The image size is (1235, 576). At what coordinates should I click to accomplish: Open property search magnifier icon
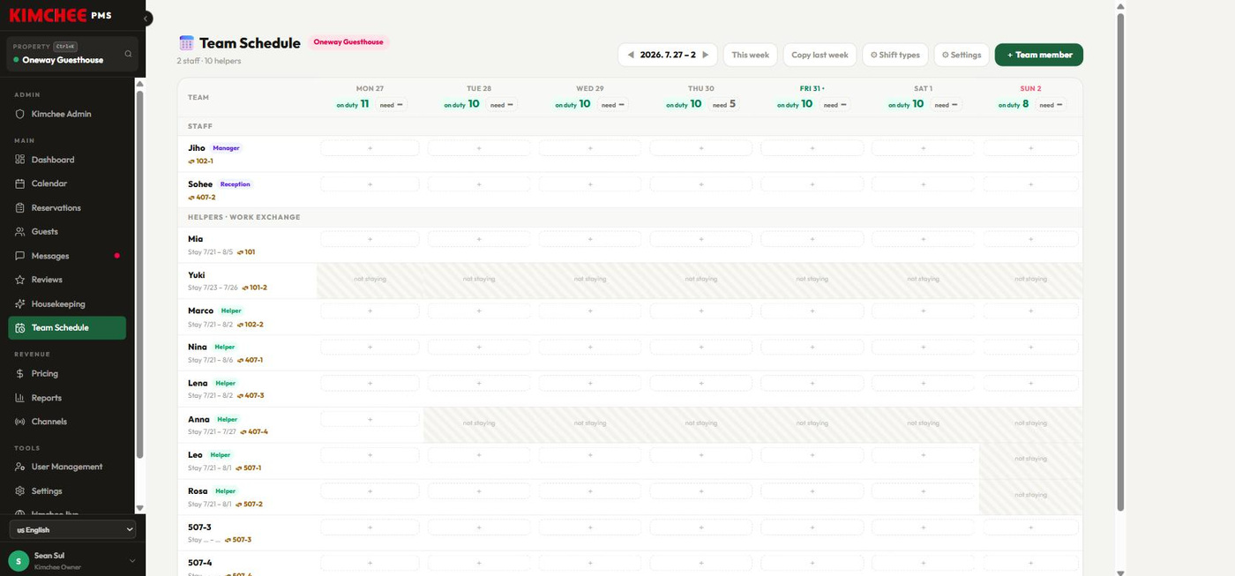pos(128,54)
